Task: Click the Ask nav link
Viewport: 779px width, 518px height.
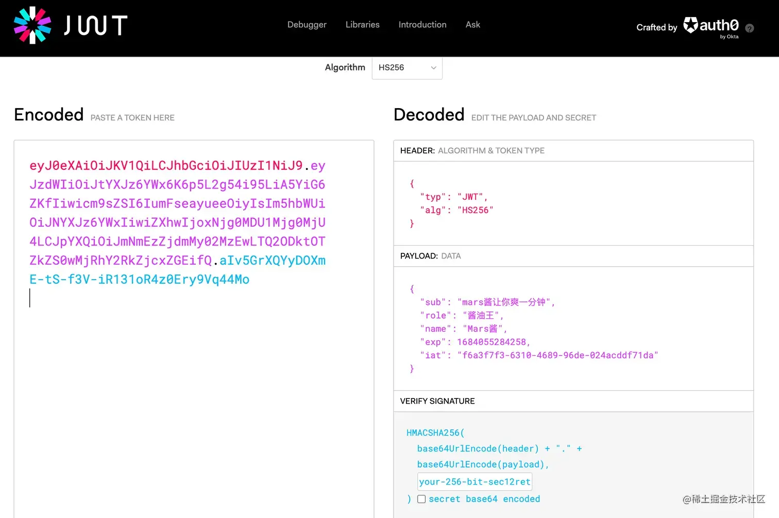Action: (472, 25)
